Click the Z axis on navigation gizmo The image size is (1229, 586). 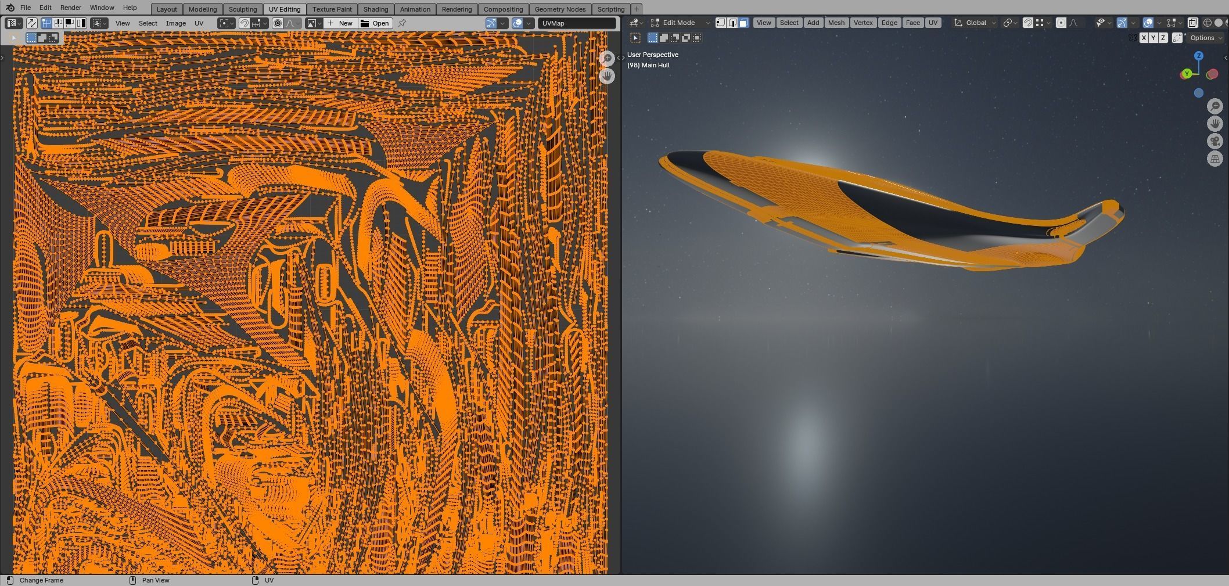pyautogui.click(x=1199, y=56)
